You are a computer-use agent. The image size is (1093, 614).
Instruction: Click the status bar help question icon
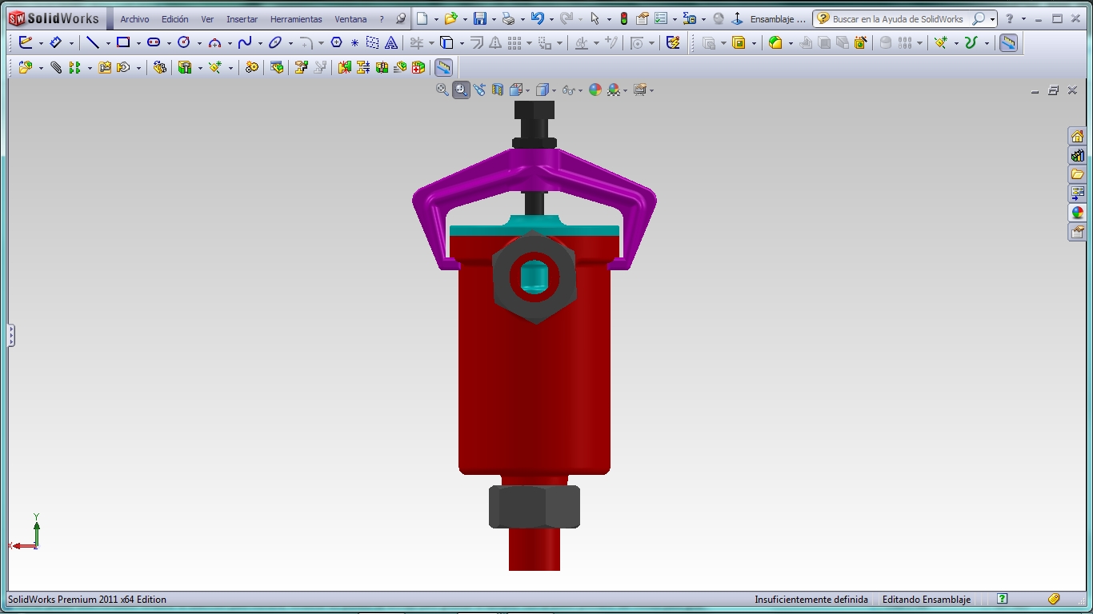1002,599
